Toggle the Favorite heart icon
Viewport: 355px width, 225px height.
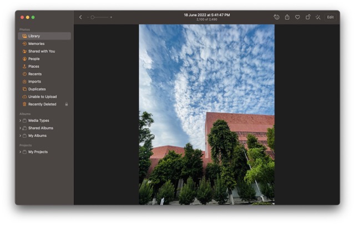point(297,17)
